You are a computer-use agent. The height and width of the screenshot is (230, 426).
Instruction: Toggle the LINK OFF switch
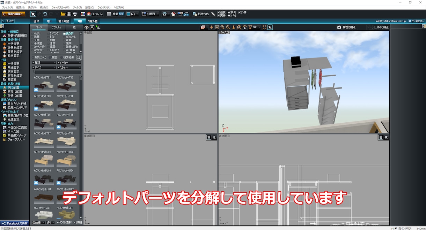tap(183, 14)
